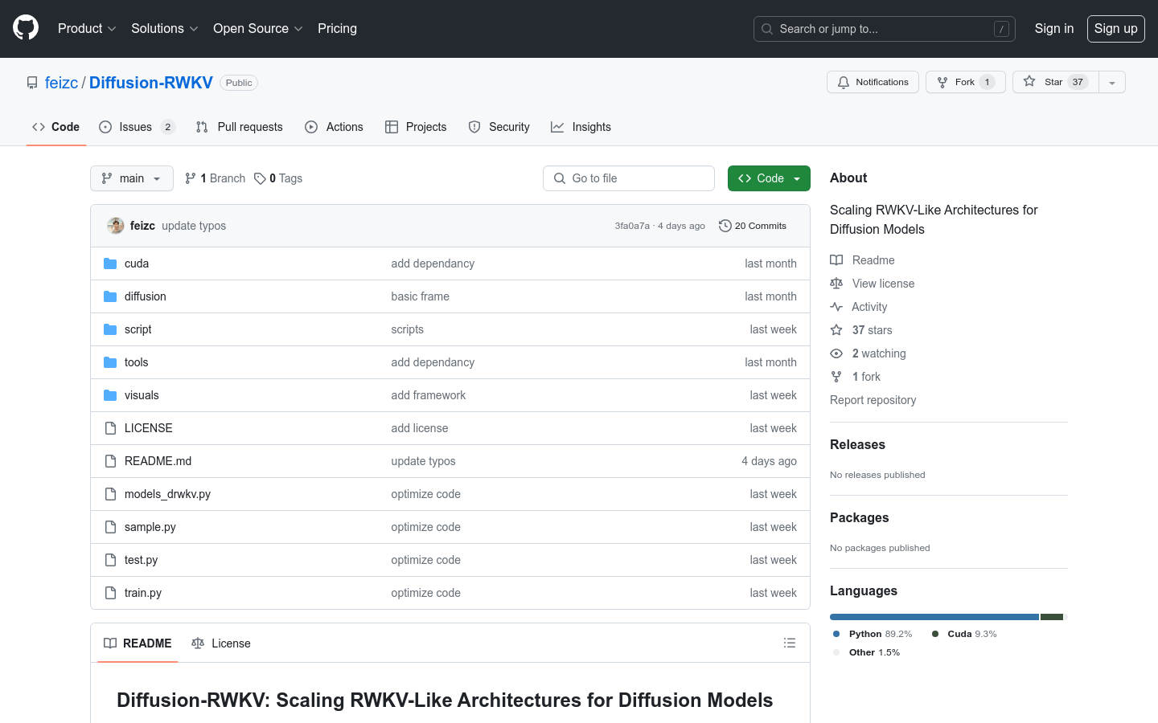Viewport: 1158px width, 723px height.
Task: Click the Cuda 9.3% language entry
Action: pos(964,634)
